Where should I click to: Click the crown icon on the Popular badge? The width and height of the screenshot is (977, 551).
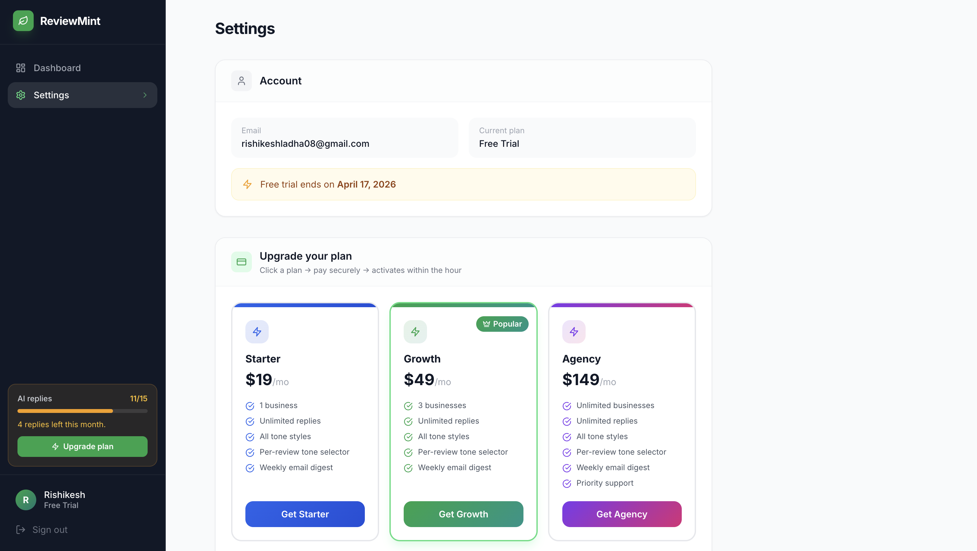(x=486, y=324)
